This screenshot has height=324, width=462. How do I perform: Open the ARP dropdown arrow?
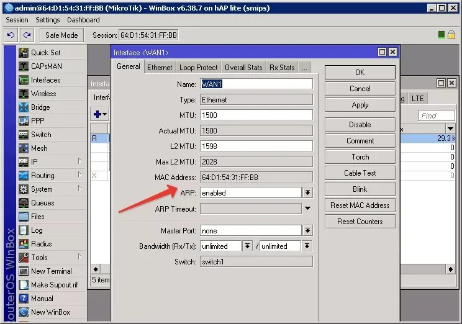tap(307, 192)
